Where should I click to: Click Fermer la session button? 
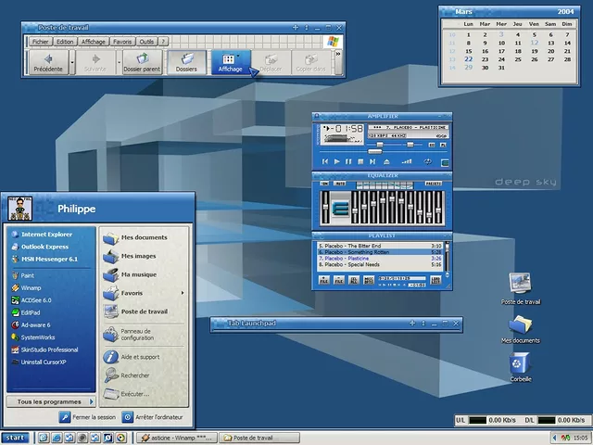pyautogui.click(x=88, y=417)
